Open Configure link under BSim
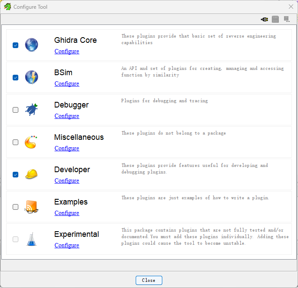The height and width of the screenshot is (288, 298). coord(67,84)
